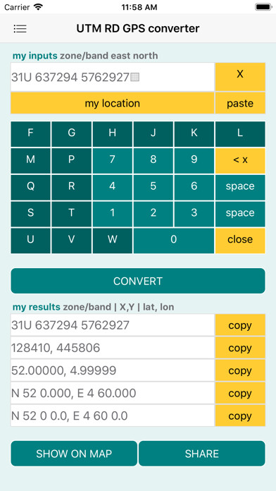
Task: Select the letter W key
Action: 112,241
